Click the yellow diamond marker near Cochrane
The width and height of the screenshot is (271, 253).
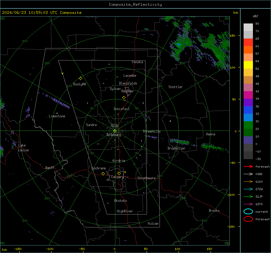(103, 174)
